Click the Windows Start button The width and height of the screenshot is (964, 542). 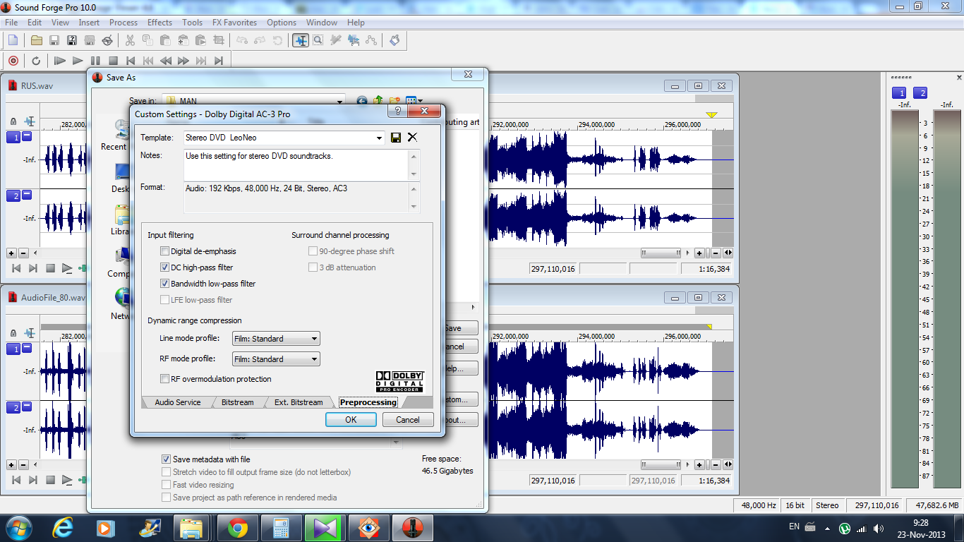pyautogui.click(x=19, y=528)
